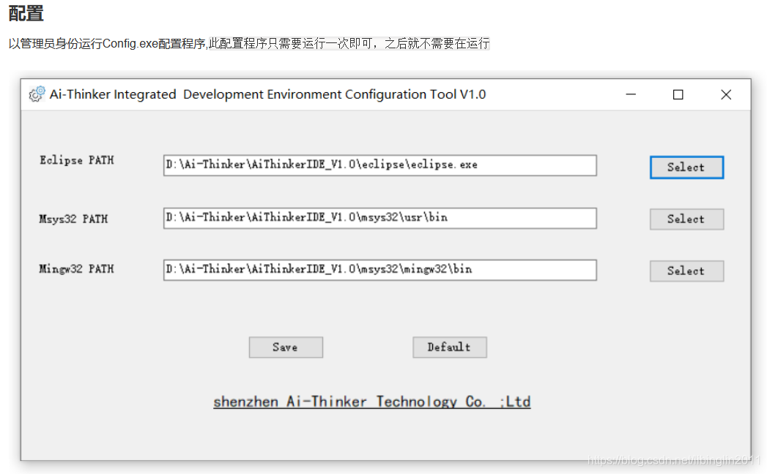
Task: Click the Mingw32 PATH label
Action: click(76, 268)
